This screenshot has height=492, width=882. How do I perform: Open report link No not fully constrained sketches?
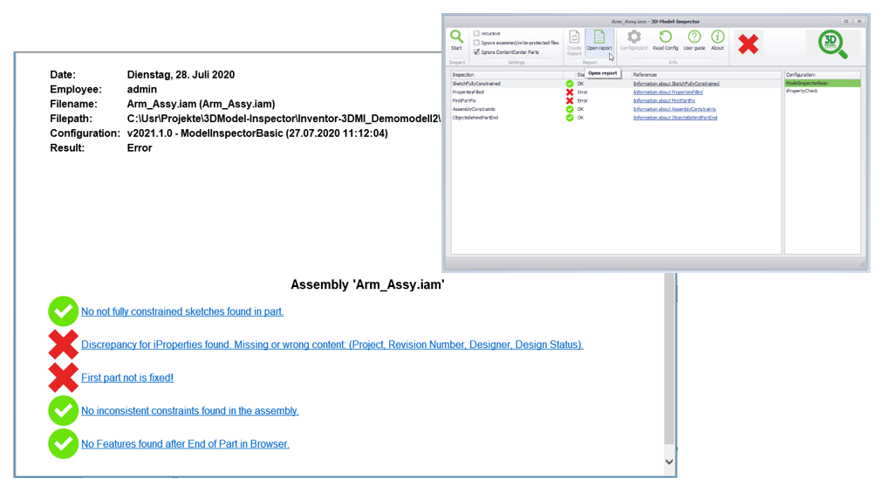pos(182,311)
